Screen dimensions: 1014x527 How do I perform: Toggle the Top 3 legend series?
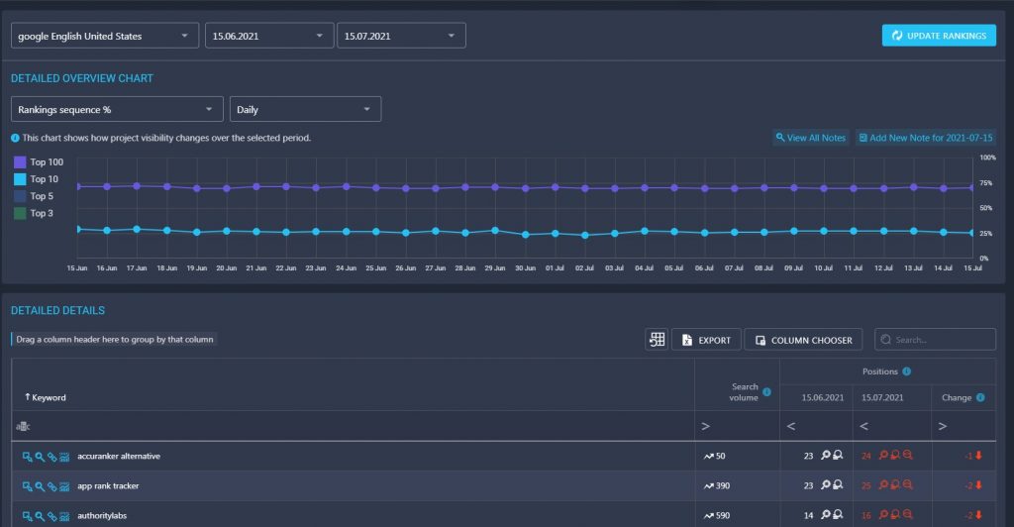[34, 213]
